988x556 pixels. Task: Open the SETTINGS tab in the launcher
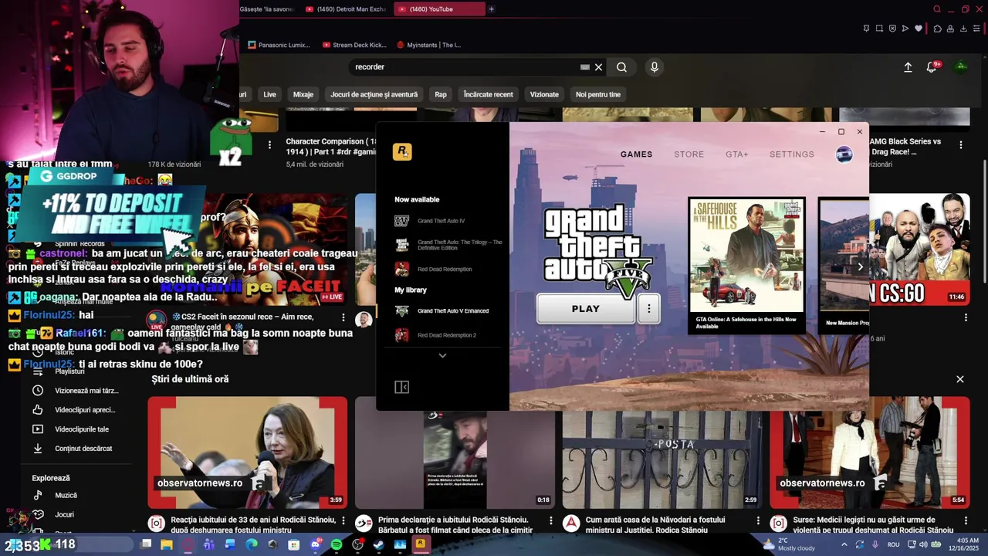tap(792, 154)
